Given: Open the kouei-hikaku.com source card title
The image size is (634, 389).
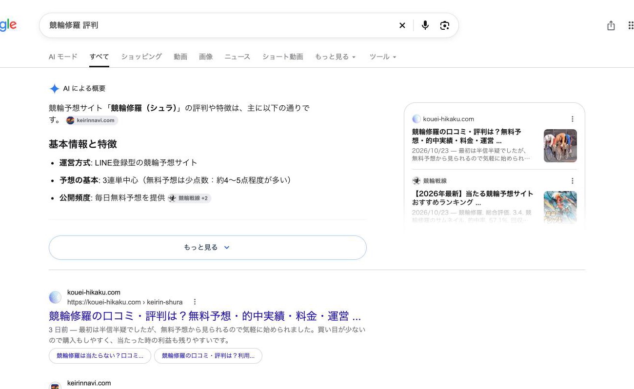Looking at the screenshot, I should pos(467,136).
